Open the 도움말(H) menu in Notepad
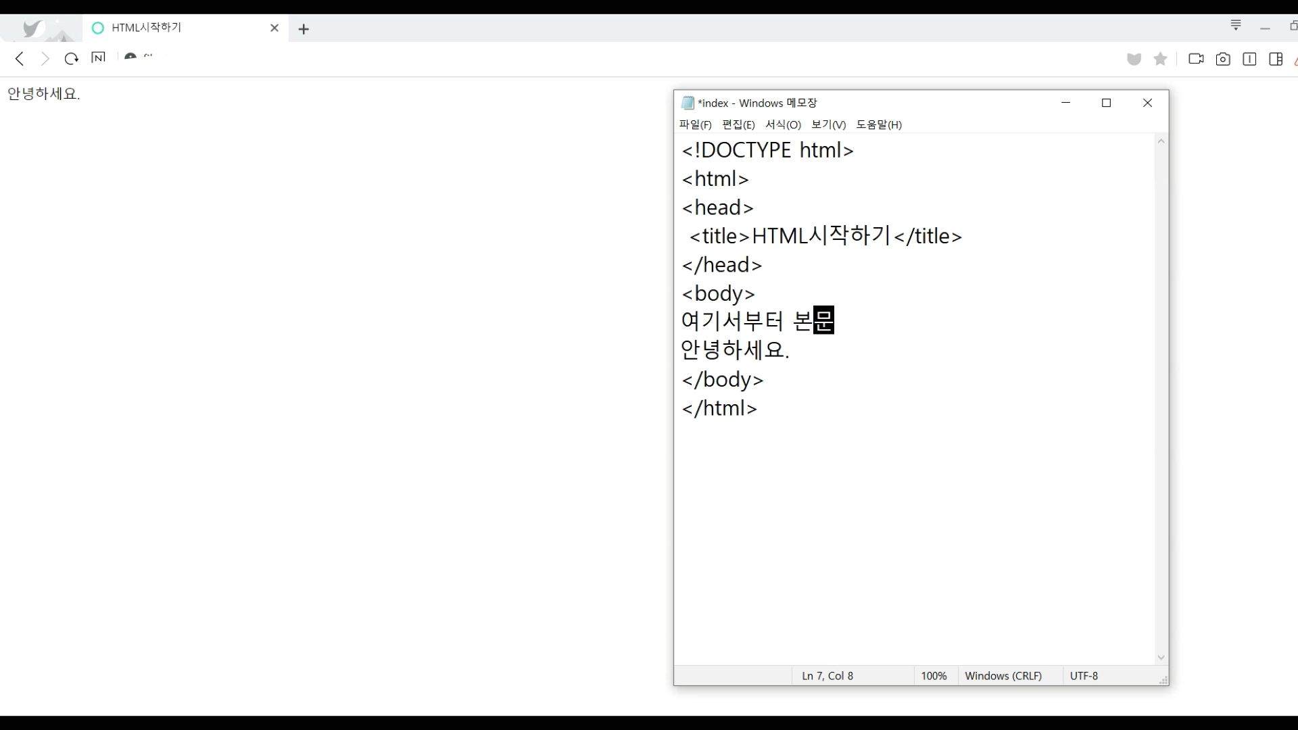This screenshot has height=730, width=1298. pos(878,124)
